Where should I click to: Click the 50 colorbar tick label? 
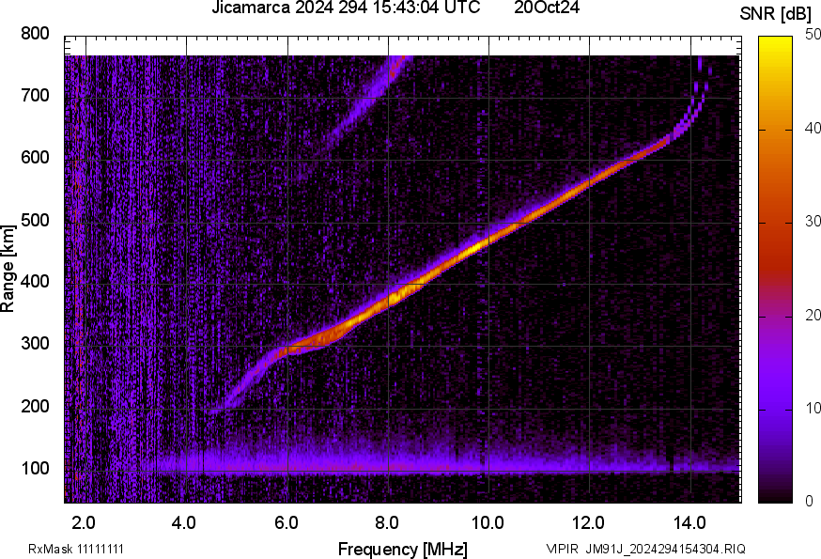tap(813, 35)
